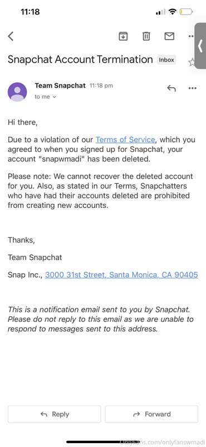The height and width of the screenshot is (447, 206).
Task: Archive this email with the archive icon
Action: coord(123,36)
